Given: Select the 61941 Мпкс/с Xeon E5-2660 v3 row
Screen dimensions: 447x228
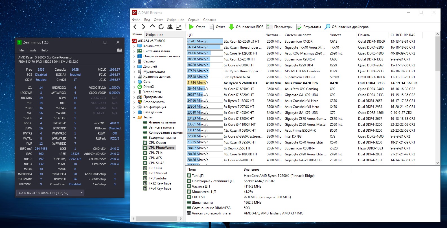Looking at the screenshot, I should (310, 41).
